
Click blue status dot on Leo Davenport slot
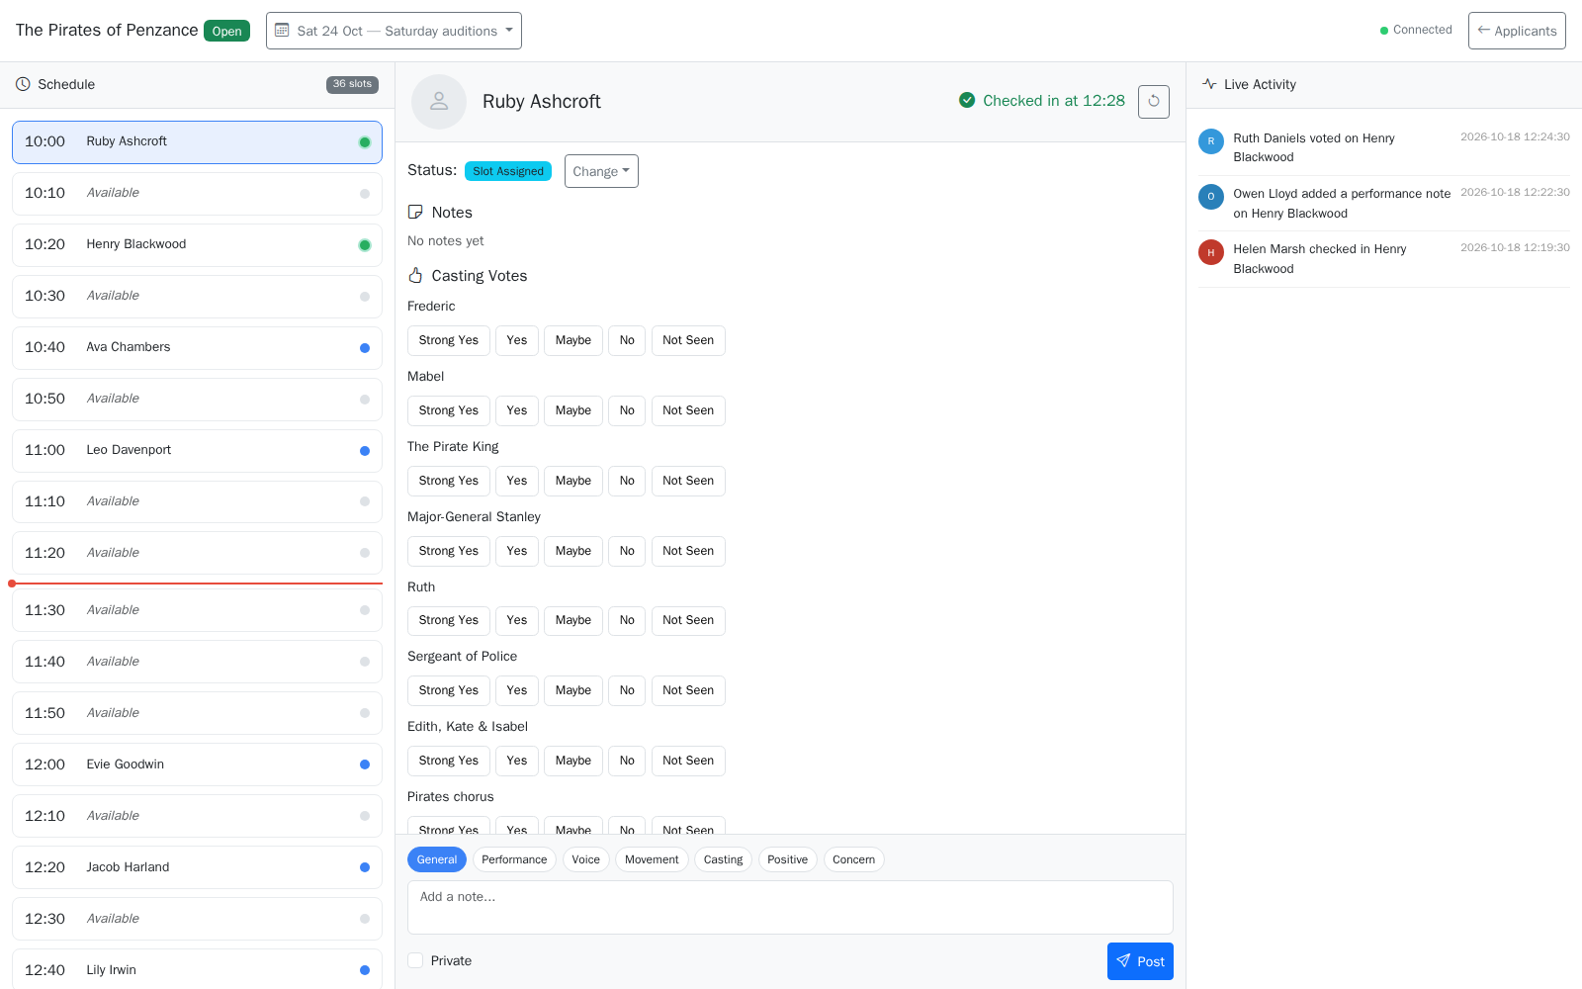365,451
